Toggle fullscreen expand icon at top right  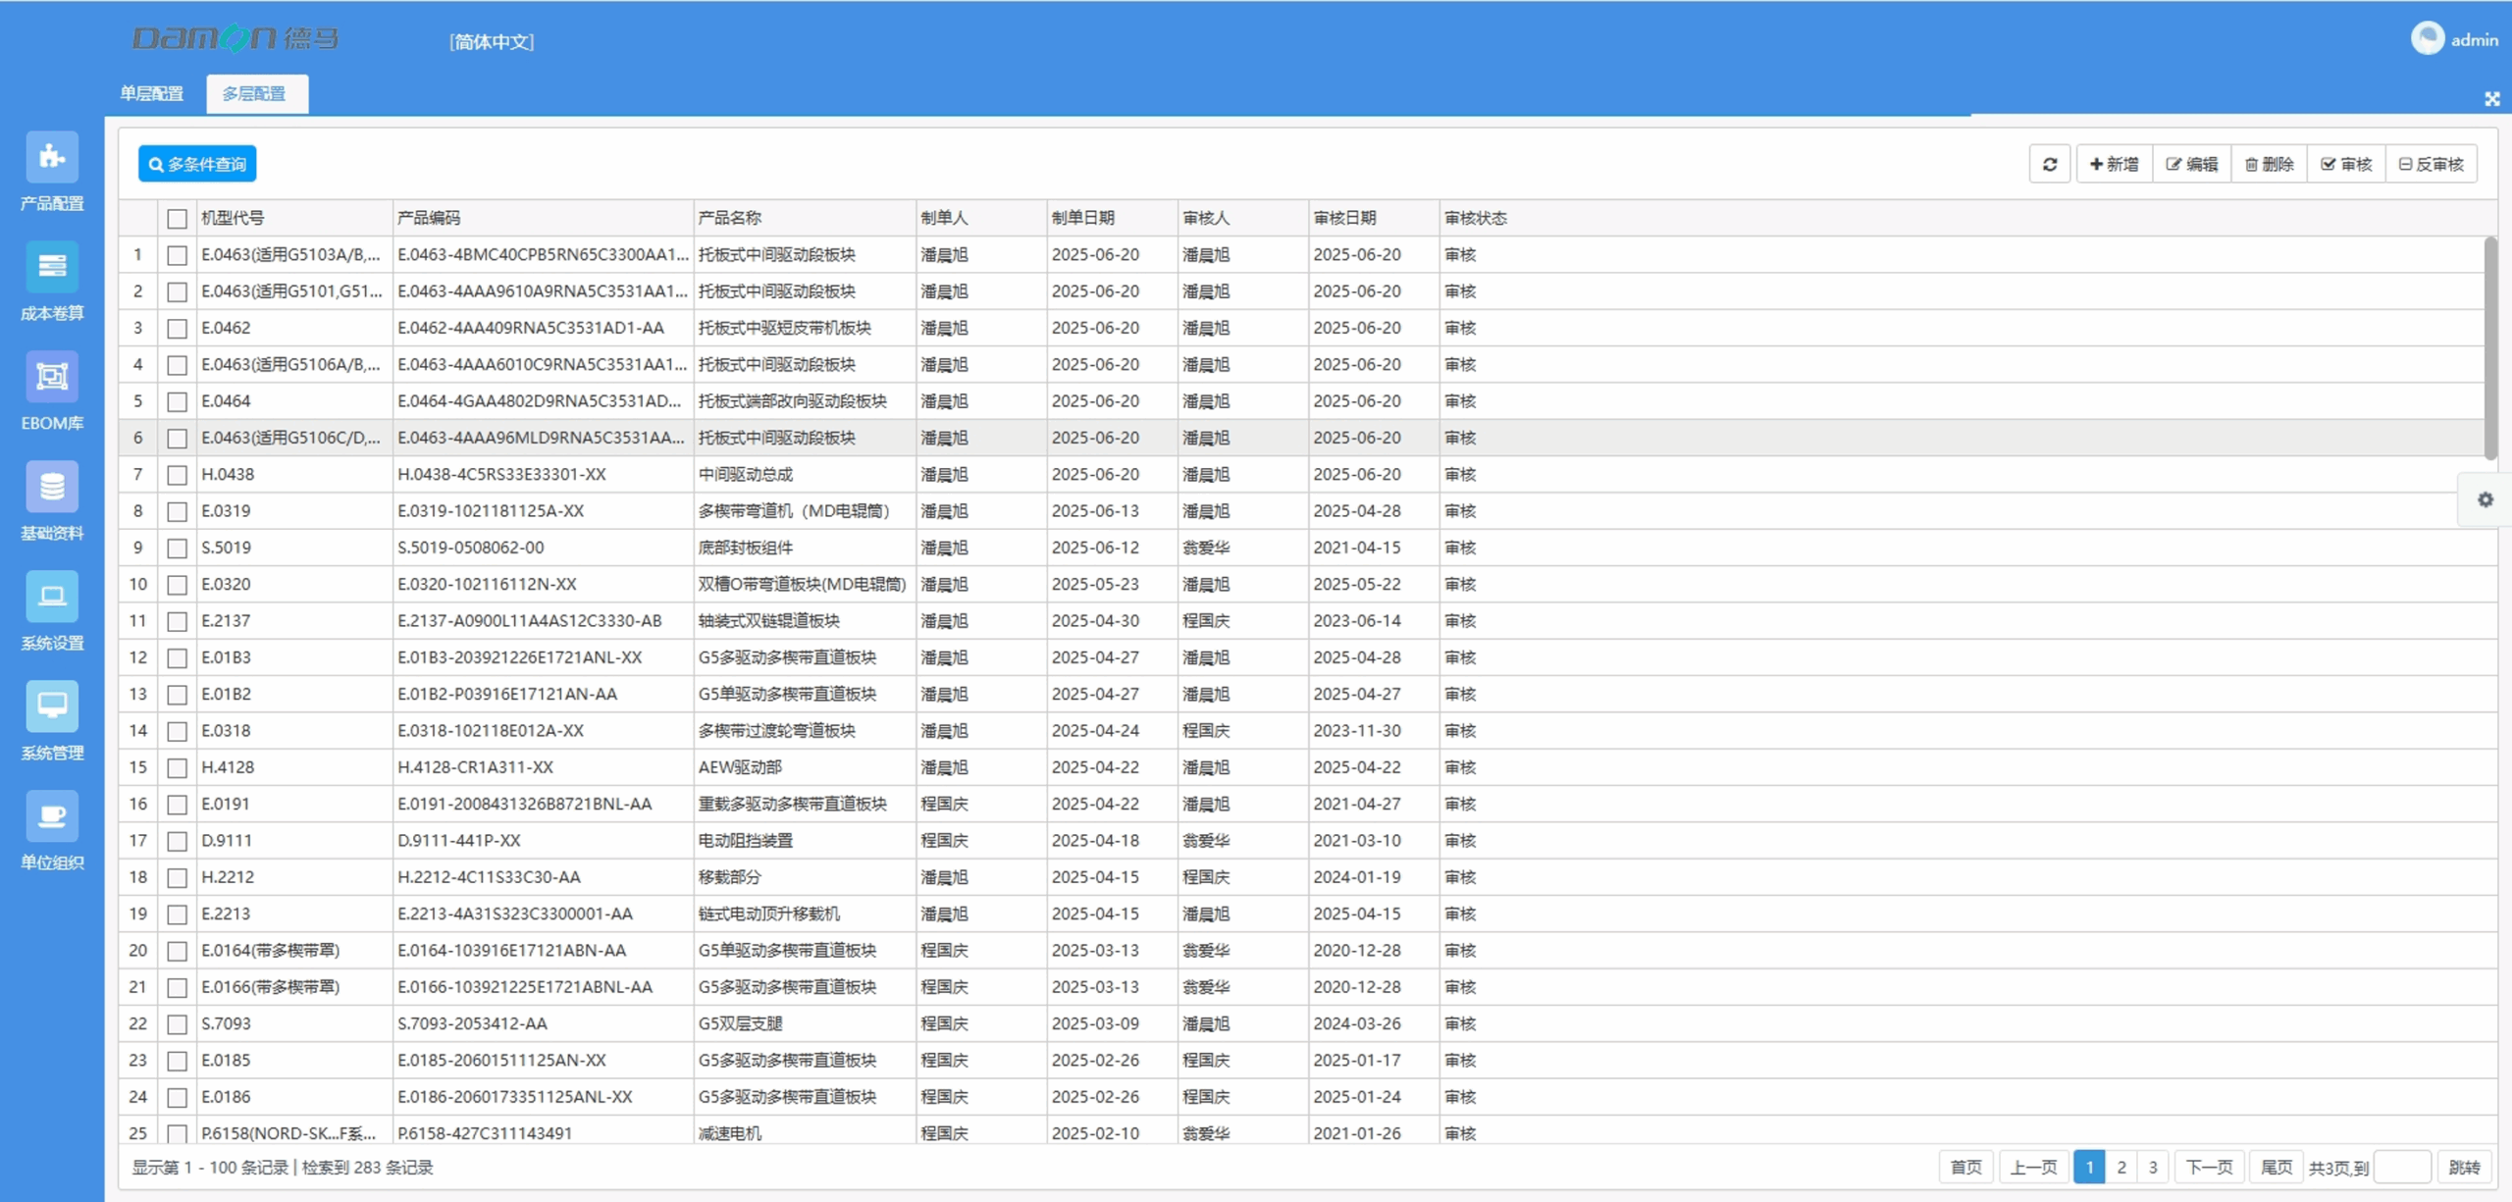tap(2491, 99)
